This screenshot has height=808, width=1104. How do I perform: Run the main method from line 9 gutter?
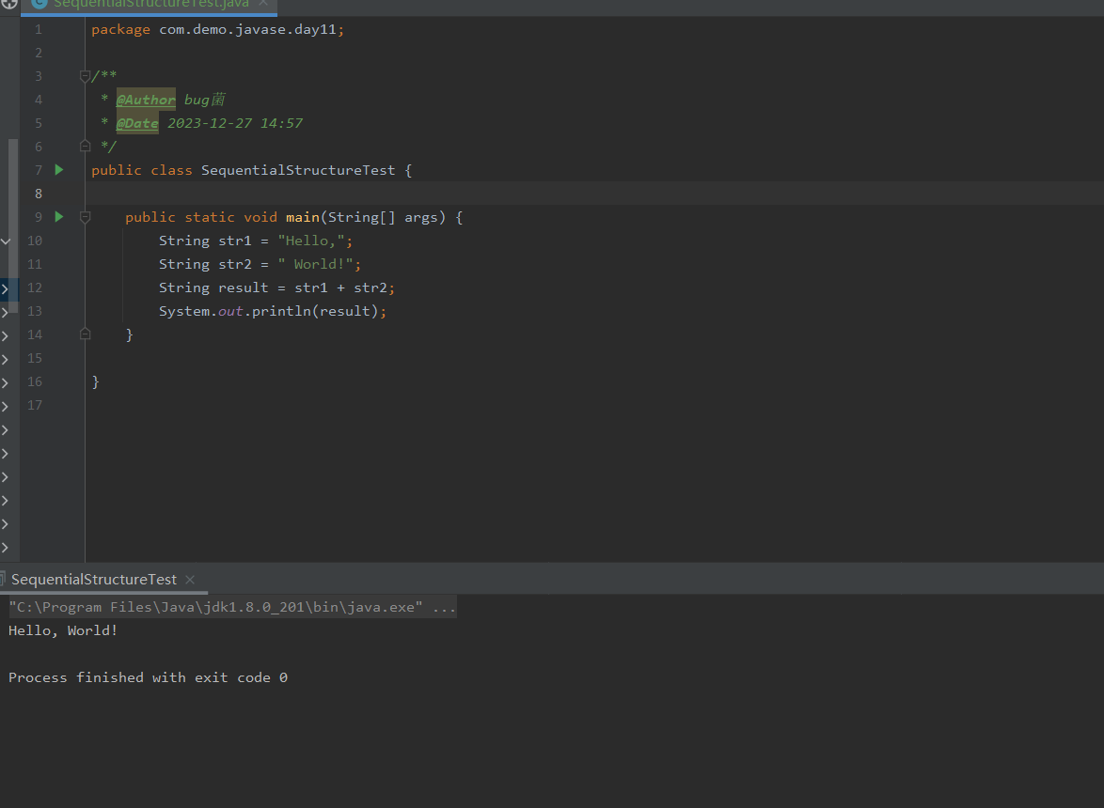[59, 217]
